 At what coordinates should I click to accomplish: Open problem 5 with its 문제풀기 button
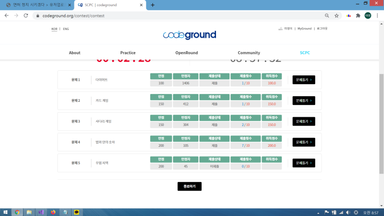(304, 163)
